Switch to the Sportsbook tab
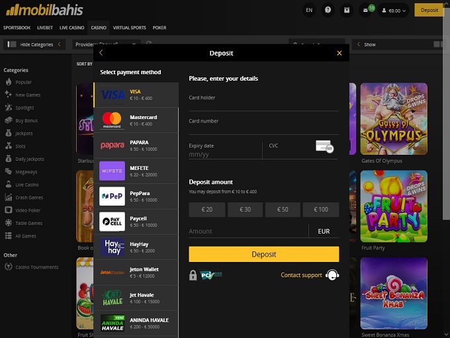Screen dimensions: 450x338 17,28
